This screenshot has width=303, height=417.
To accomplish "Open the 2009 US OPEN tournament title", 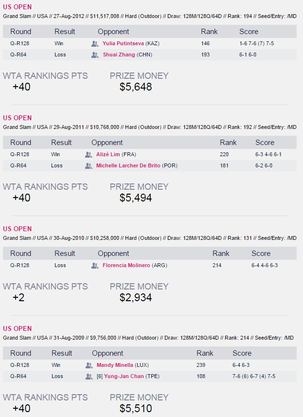I will coord(18,328).
